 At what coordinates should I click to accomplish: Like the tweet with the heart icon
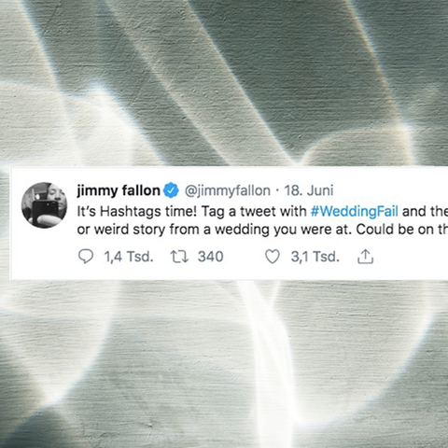click(x=273, y=257)
